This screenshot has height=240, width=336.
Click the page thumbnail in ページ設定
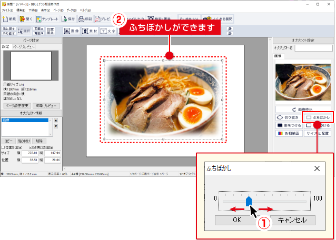[x=31, y=65]
